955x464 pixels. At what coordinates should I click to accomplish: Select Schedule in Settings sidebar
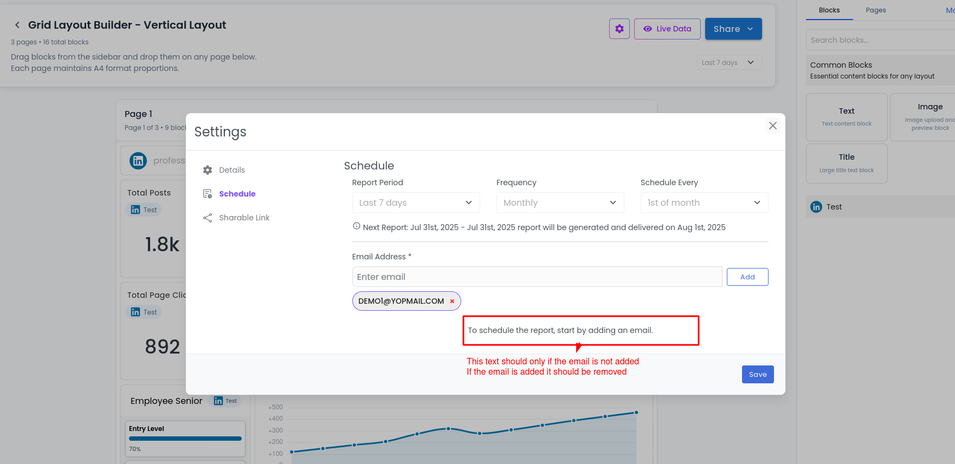tap(237, 194)
